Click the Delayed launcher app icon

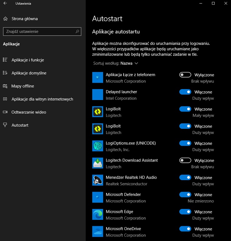click(x=97, y=95)
